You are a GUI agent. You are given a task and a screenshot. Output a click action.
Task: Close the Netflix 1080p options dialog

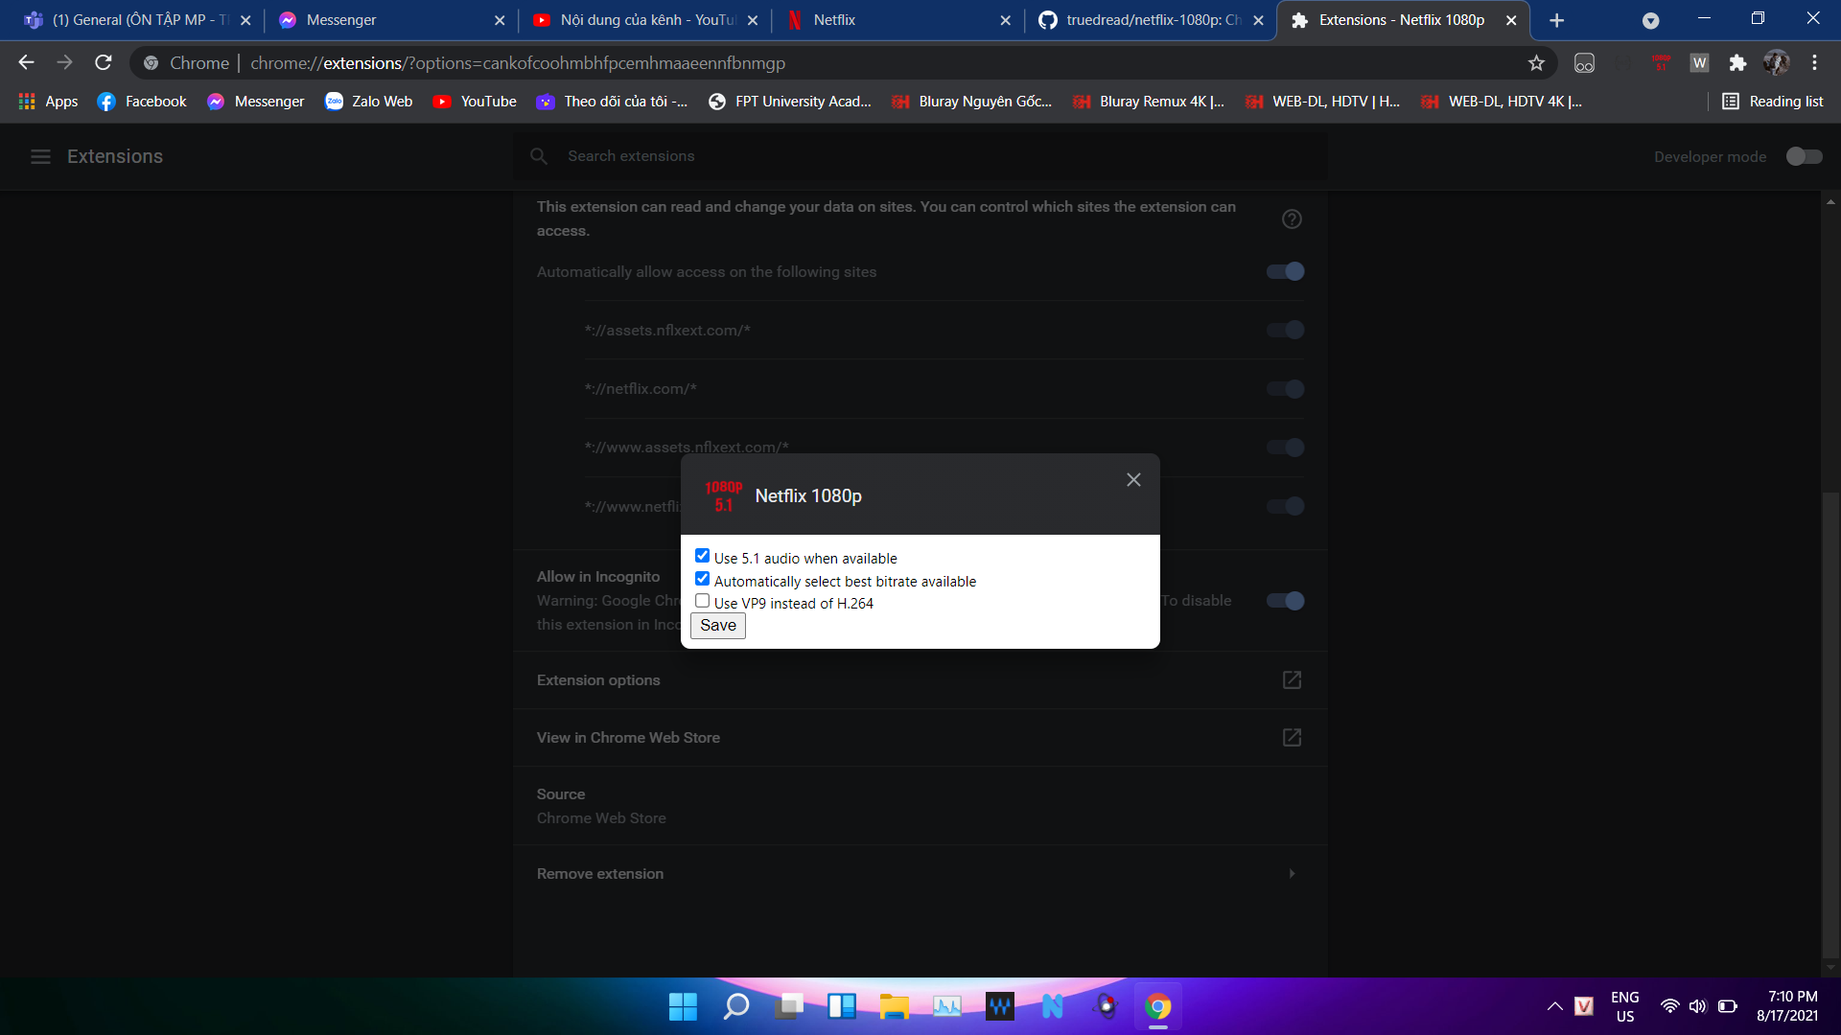(x=1133, y=480)
